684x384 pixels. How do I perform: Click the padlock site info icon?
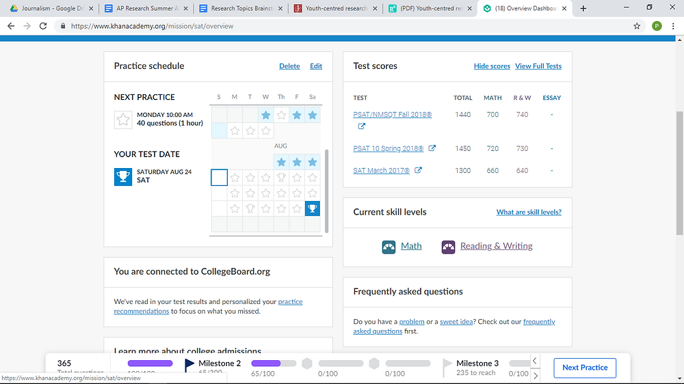[63, 26]
